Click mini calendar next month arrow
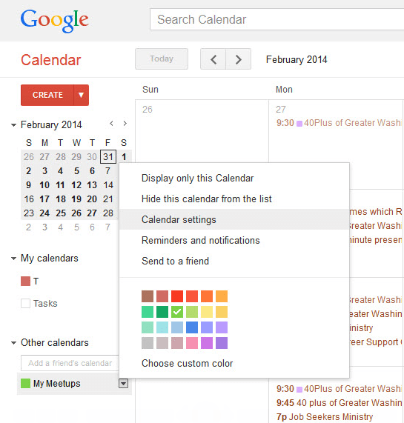Viewport: 404px width, 423px height. [x=125, y=124]
